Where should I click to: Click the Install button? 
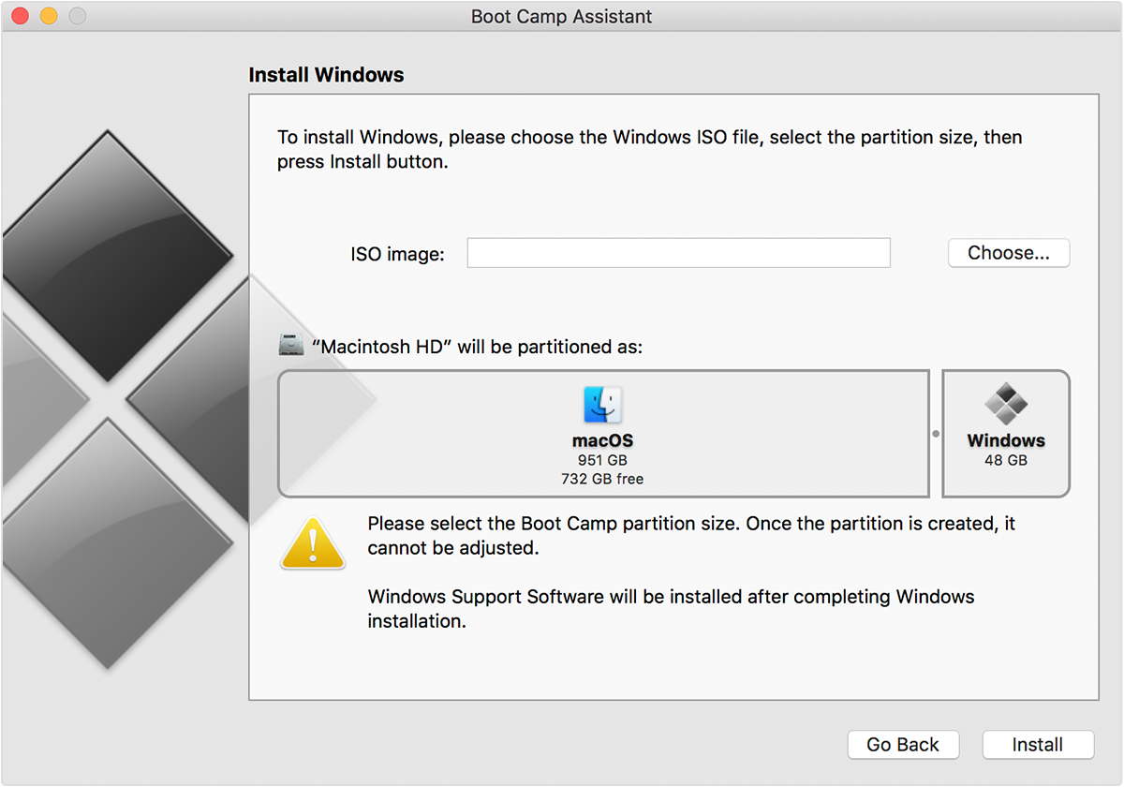point(1038,745)
